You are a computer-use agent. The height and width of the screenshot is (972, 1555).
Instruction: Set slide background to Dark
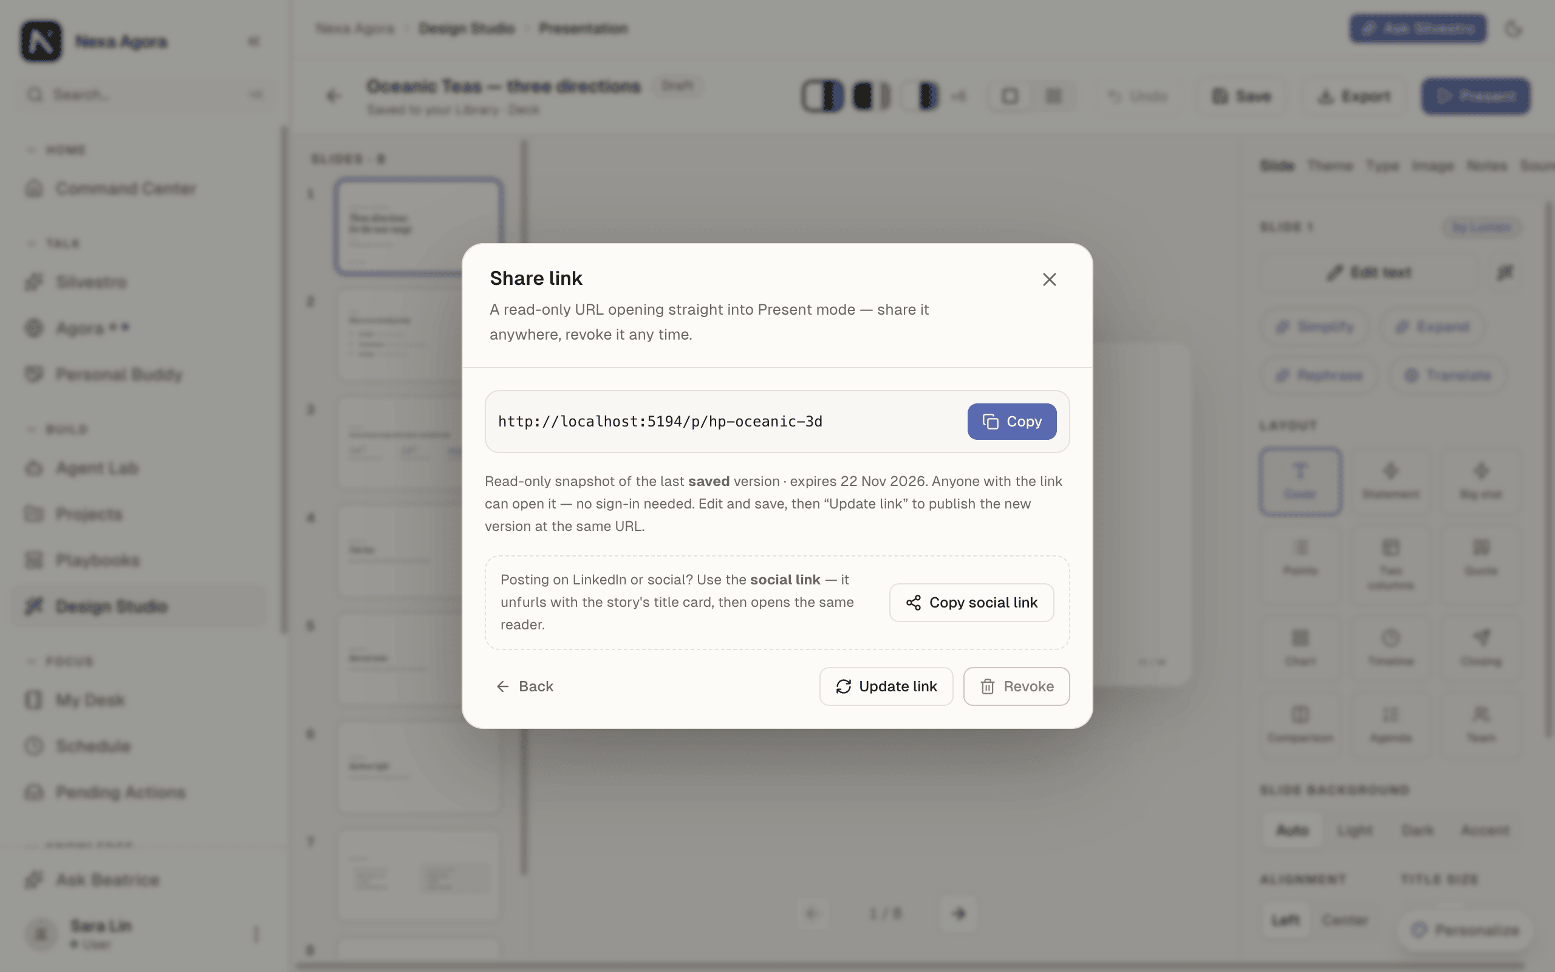[x=1417, y=830]
